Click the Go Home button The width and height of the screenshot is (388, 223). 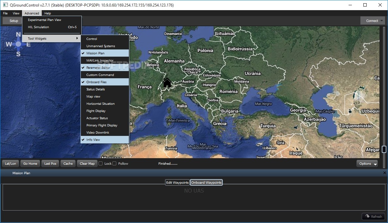(30, 163)
